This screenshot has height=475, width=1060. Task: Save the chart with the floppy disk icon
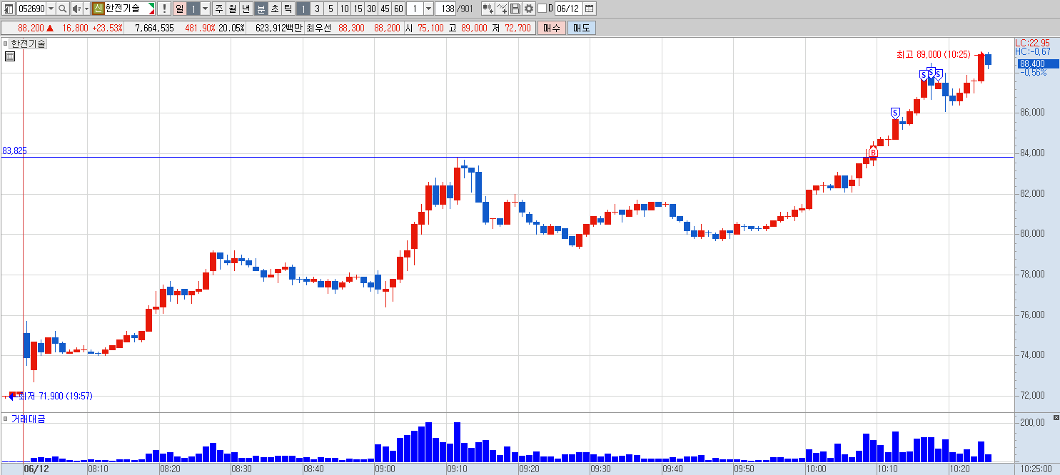tap(515, 9)
